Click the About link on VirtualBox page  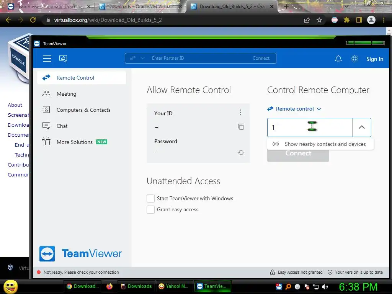click(15, 105)
